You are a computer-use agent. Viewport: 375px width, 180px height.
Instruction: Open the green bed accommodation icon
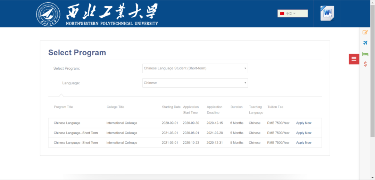(x=365, y=54)
